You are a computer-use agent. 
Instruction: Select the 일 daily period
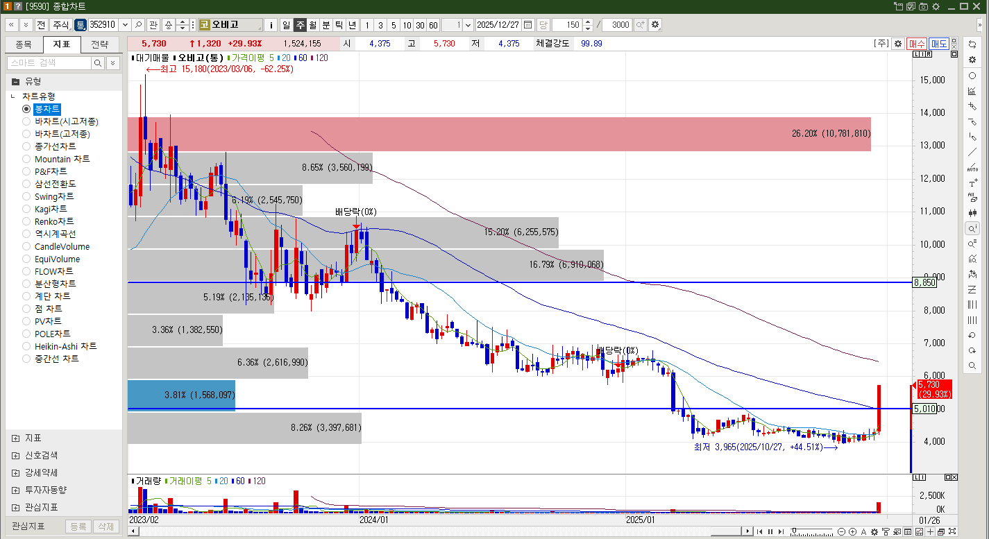[x=286, y=25]
